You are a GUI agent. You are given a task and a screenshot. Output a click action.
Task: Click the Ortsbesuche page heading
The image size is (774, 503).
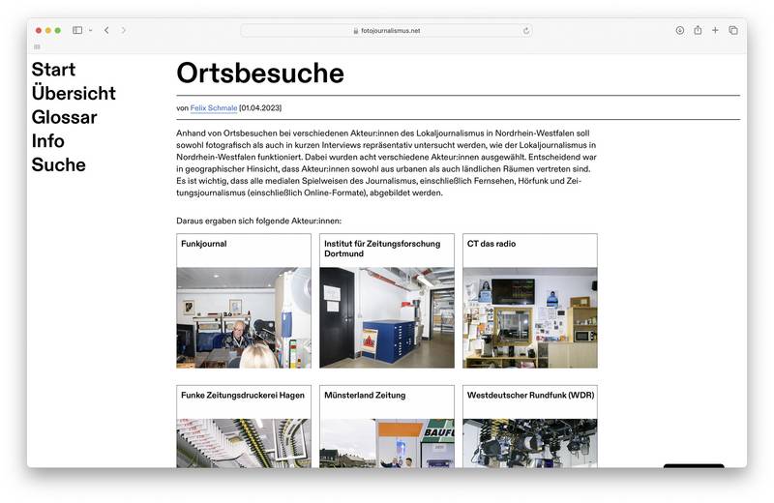coord(260,74)
